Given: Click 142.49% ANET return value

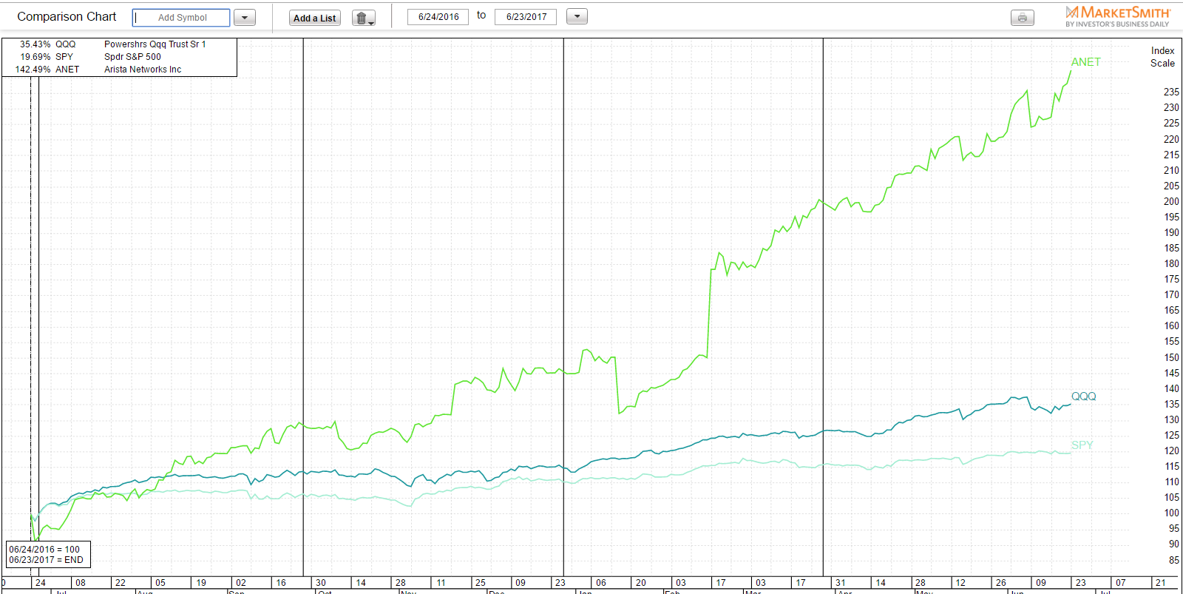Looking at the screenshot, I should coord(33,70).
